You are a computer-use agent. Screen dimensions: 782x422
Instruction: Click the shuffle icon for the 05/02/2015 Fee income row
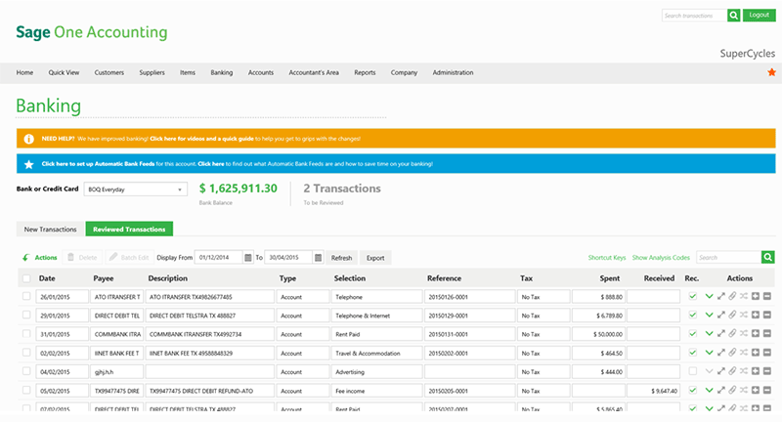pyautogui.click(x=744, y=391)
